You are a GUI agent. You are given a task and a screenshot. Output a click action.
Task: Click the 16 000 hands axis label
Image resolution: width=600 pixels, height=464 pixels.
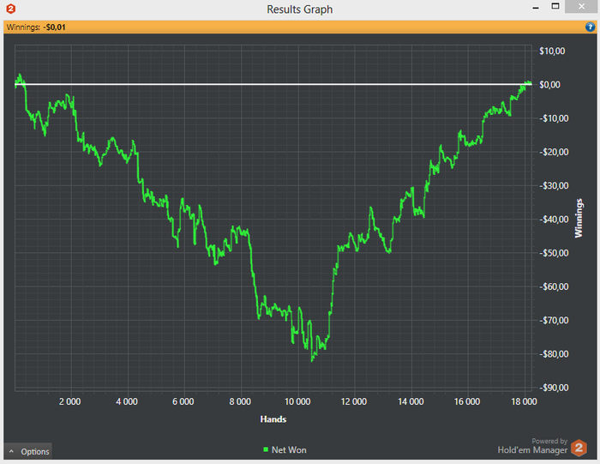pos(467,401)
